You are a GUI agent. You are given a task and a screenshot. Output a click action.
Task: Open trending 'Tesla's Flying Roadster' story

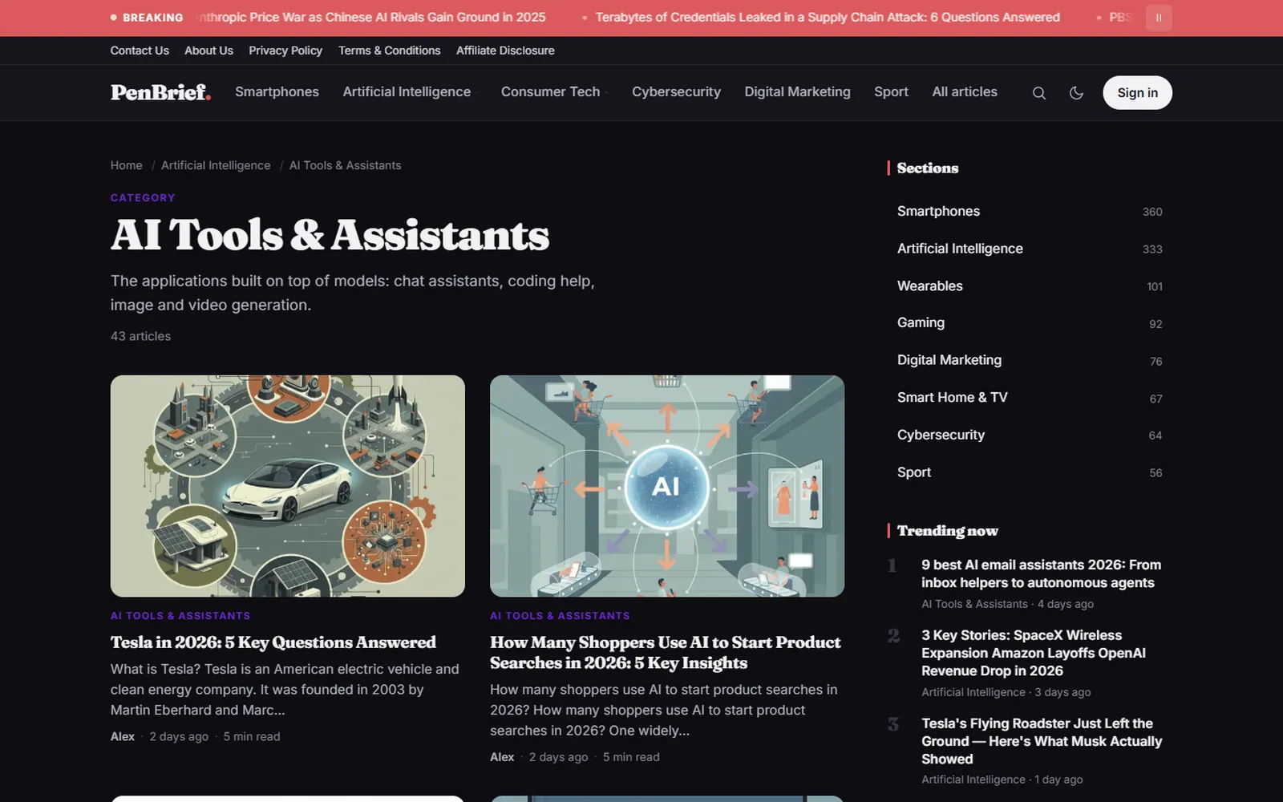point(1042,741)
